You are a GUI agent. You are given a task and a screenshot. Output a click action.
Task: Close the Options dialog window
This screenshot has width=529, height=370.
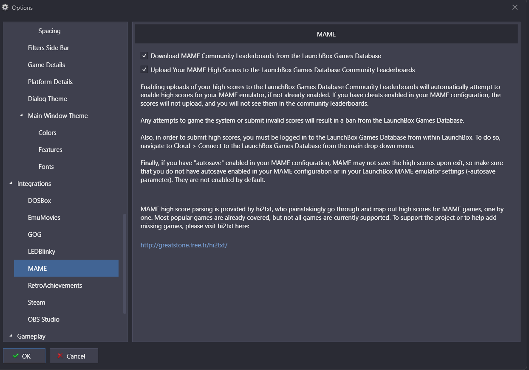[515, 7]
